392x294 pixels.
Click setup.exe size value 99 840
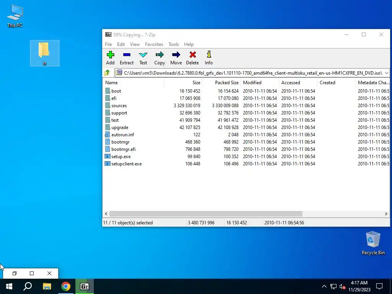click(194, 157)
